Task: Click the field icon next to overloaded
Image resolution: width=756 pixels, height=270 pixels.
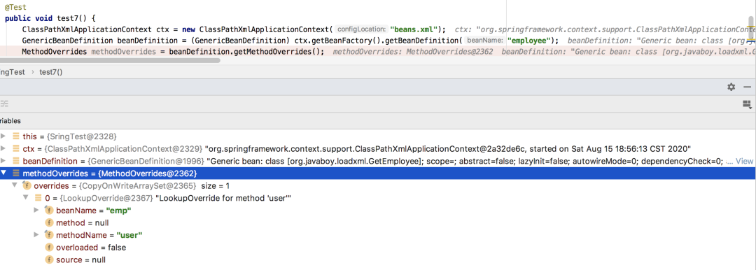Action: click(x=49, y=248)
